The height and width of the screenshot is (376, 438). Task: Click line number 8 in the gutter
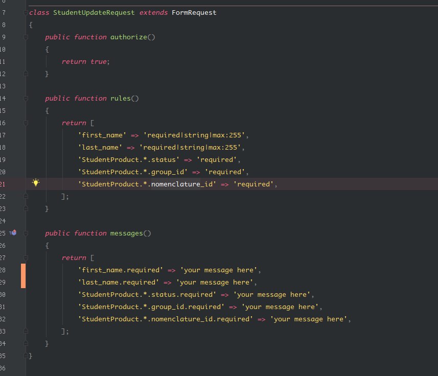pyautogui.click(x=4, y=25)
